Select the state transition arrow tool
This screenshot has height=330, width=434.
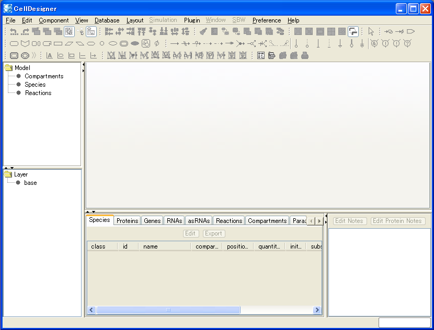pyautogui.click(x=174, y=44)
